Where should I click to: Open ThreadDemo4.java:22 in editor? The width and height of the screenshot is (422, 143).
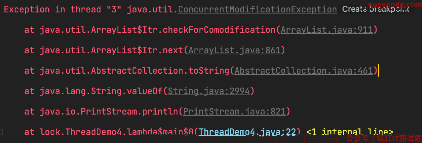247,132
